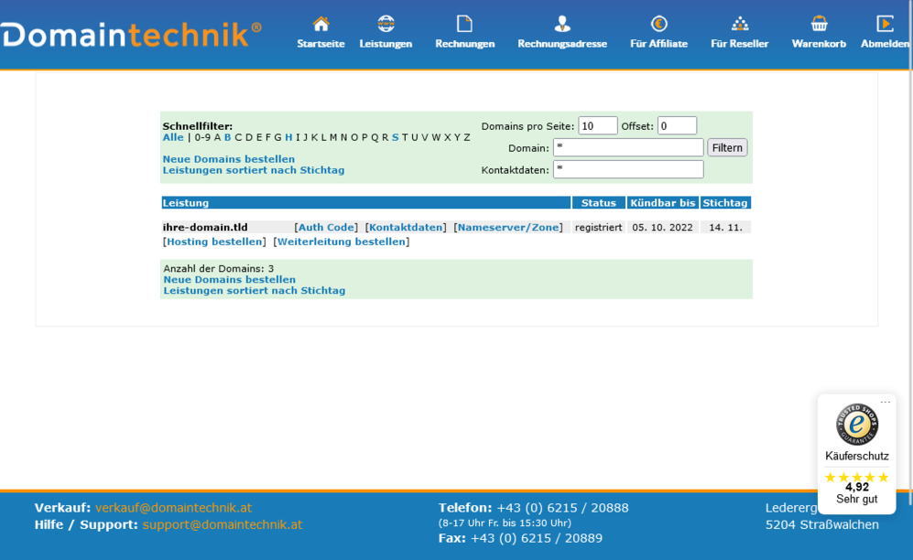Click the 'registriert' status cell
The width and height of the screenshot is (913, 560).
click(599, 227)
